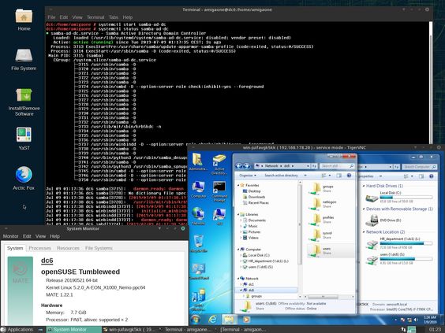
Task: Open the Applications menu in MATE panel
Action: click(17, 330)
